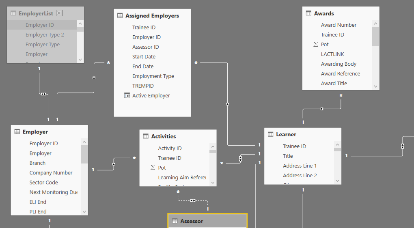The width and height of the screenshot is (414, 228).
Task: Click the Employer table scrollbar thumb
Action: [84, 155]
